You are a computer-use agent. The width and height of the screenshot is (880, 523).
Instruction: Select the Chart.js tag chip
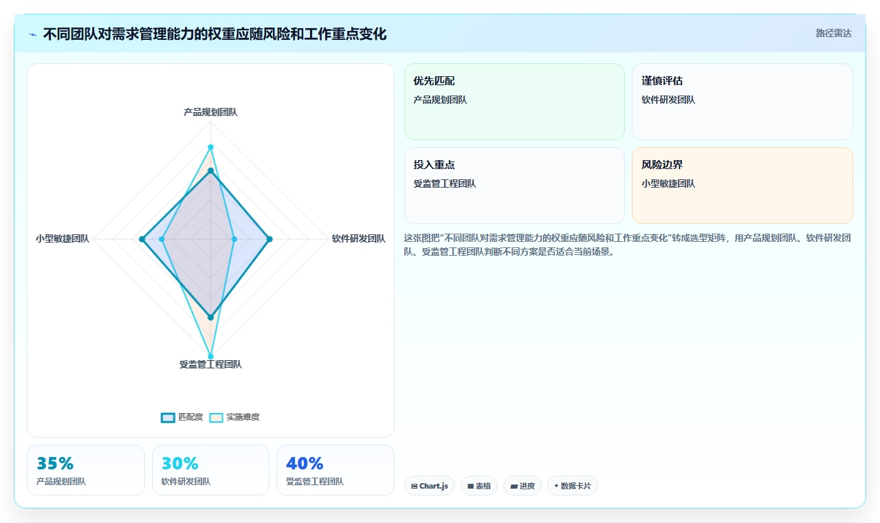point(430,486)
